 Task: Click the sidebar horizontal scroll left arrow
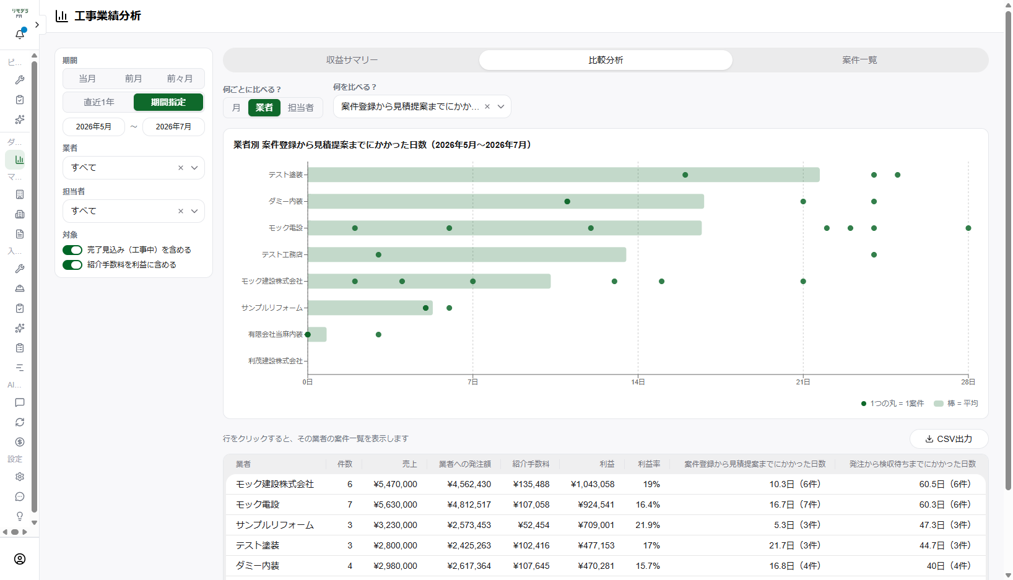tap(5, 532)
